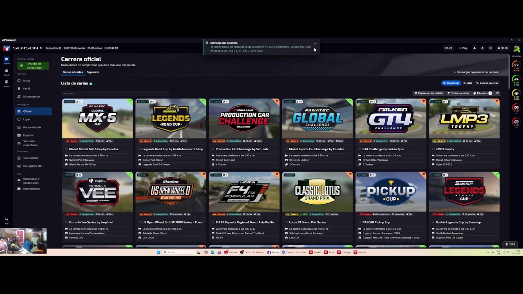
Task: Open the 2/35 participants counter
Action: click(511, 244)
